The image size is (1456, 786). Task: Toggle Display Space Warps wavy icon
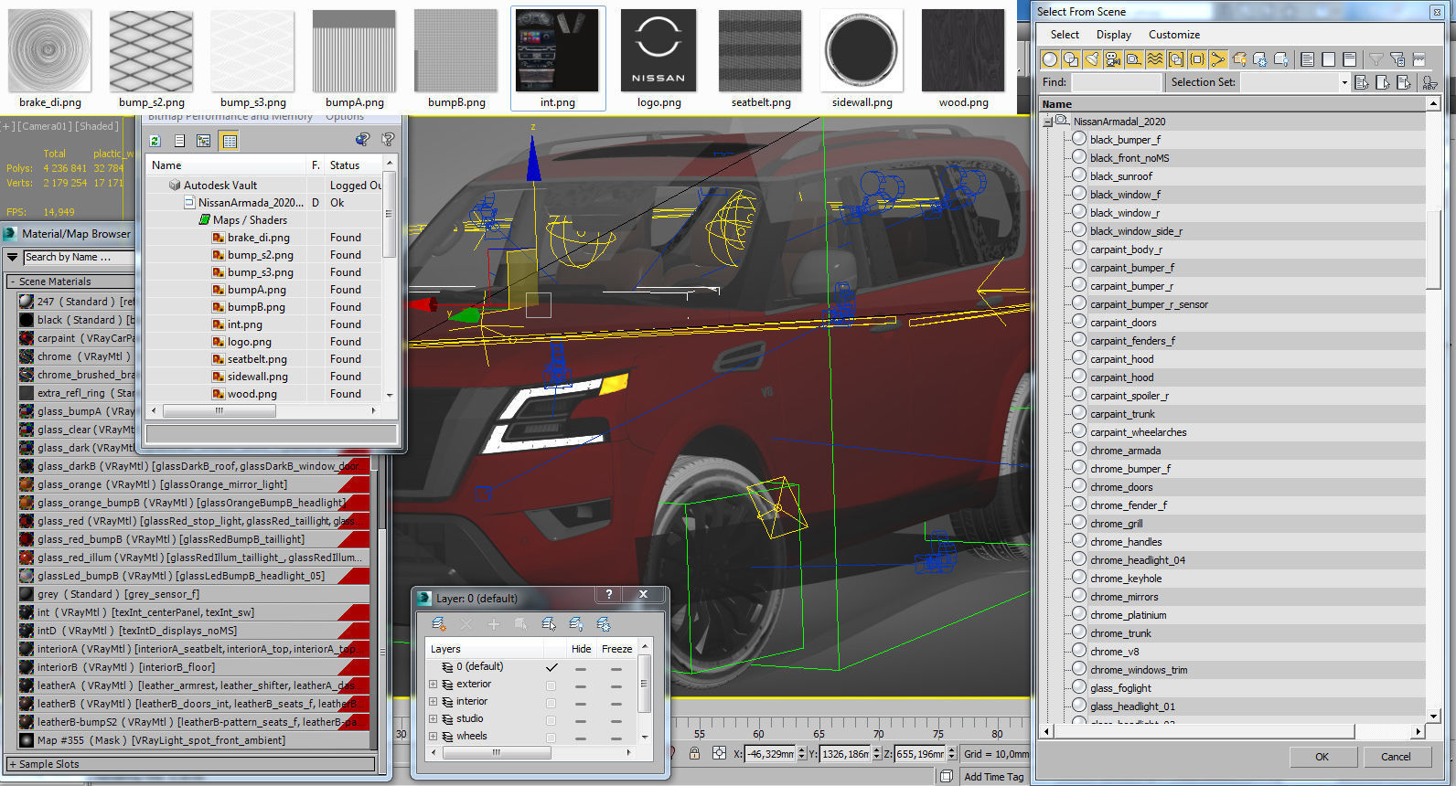(x=1155, y=59)
